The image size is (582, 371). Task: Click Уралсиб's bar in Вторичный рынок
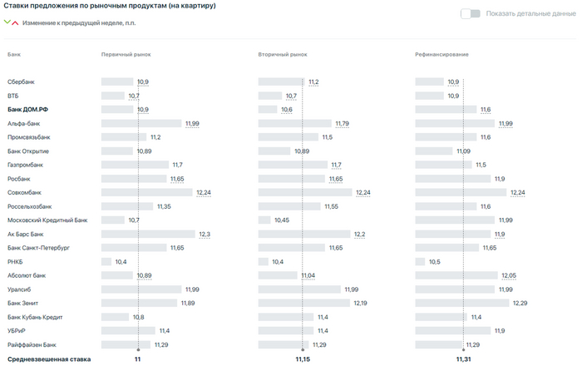coord(300,289)
